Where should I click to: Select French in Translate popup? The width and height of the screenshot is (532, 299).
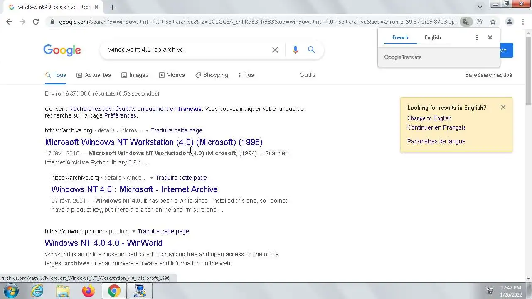400,37
